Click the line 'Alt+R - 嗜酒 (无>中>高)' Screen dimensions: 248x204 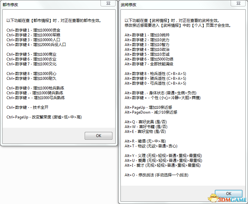(x=145, y=141)
